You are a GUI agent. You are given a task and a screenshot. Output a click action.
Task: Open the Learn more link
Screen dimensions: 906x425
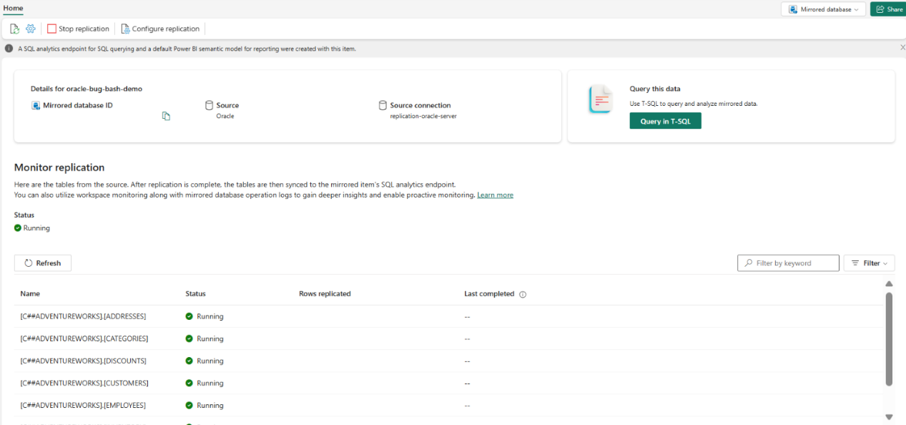495,194
